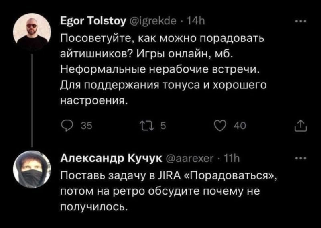The height and width of the screenshot is (228, 321).
Task: Click the reply icon under Egor's tweet
Action: pyautogui.click(x=67, y=126)
